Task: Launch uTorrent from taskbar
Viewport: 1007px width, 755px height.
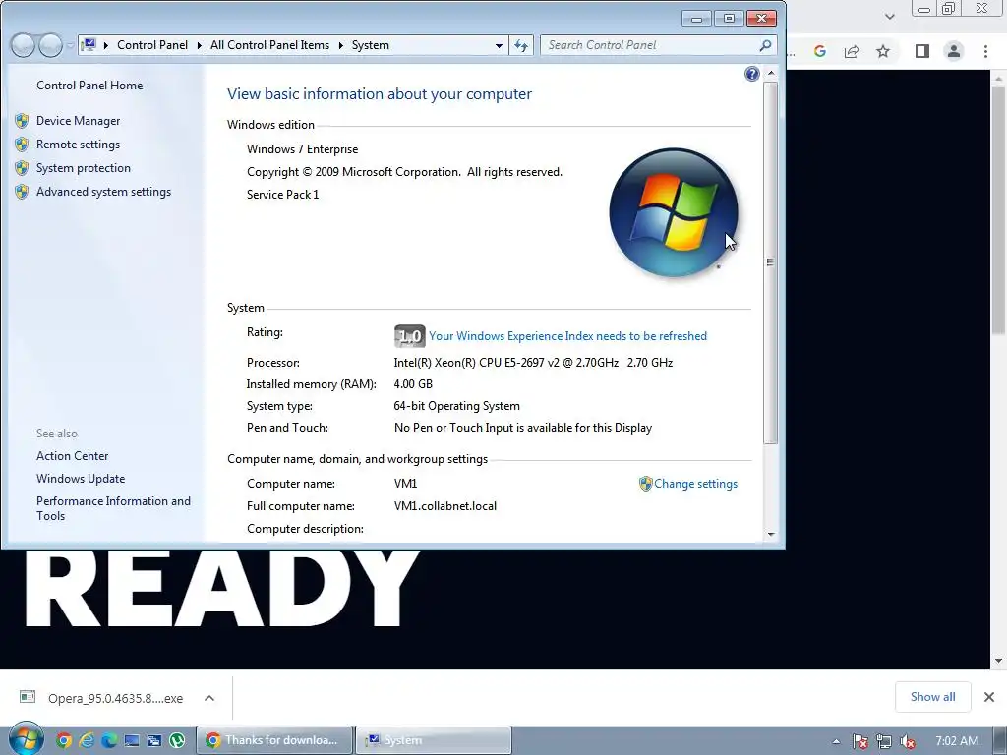Action: (x=177, y=740)
